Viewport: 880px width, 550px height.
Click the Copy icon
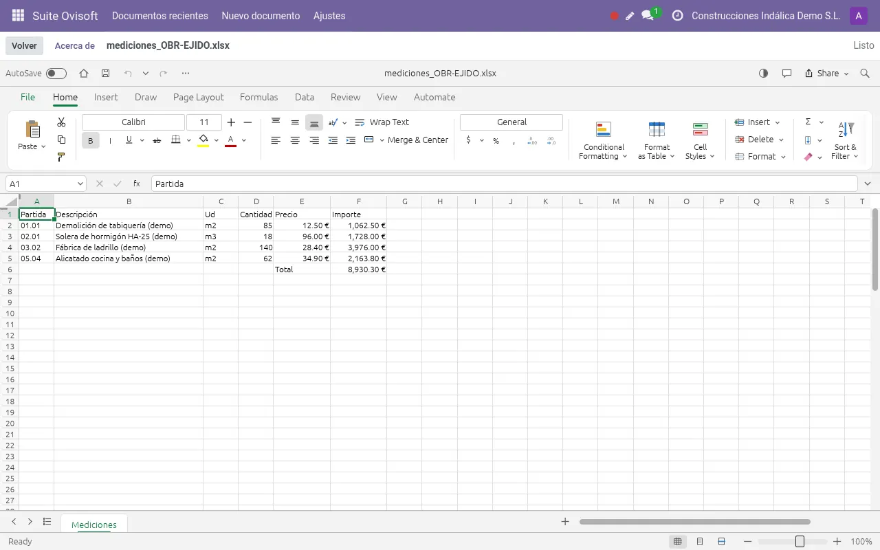point(61,140)
